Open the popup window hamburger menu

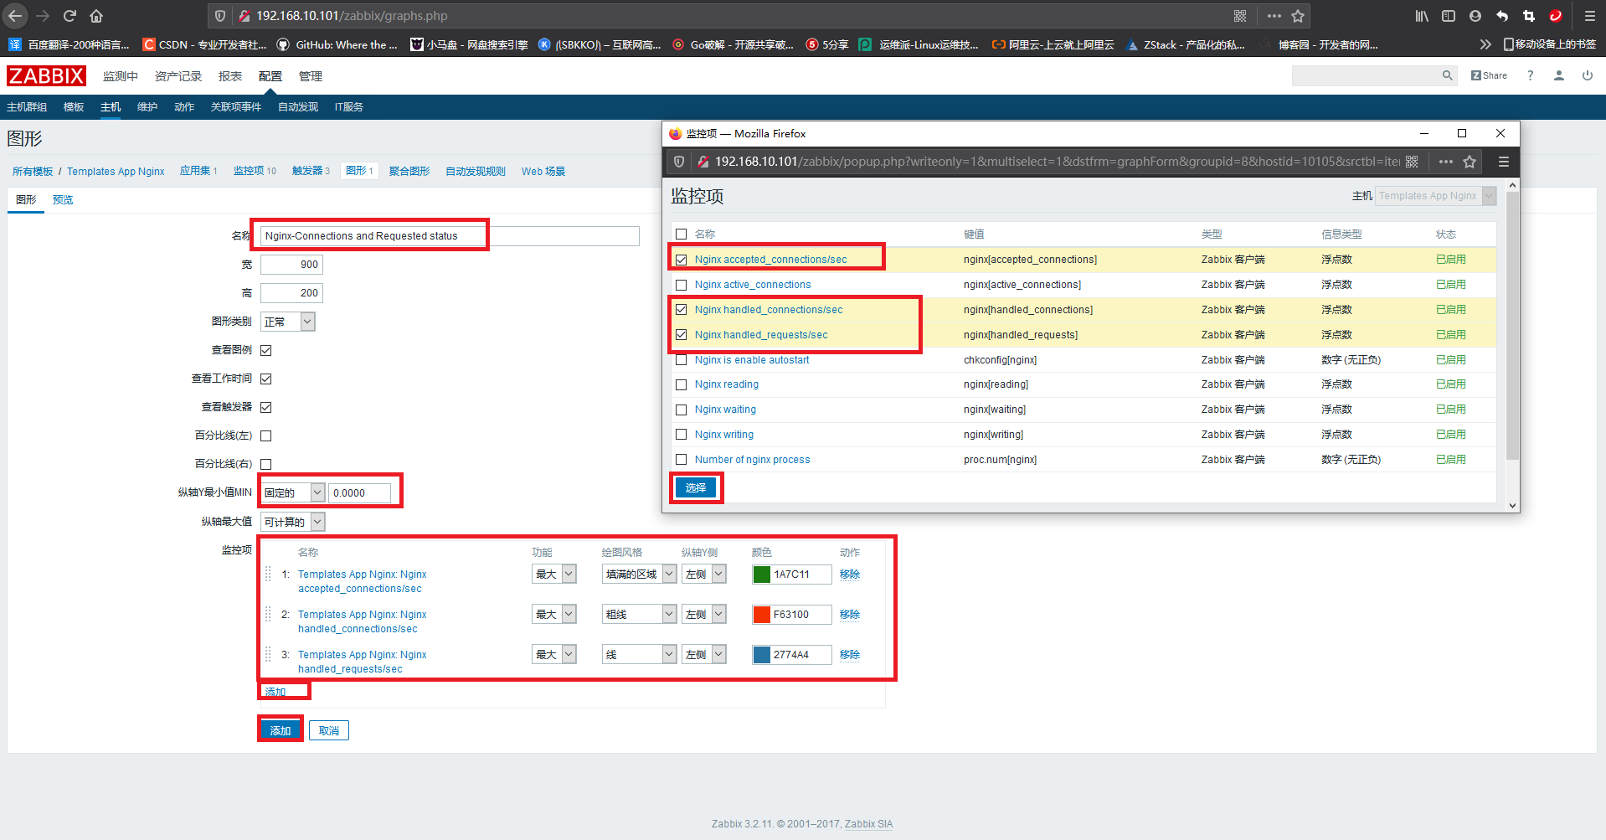[1503, 162]
